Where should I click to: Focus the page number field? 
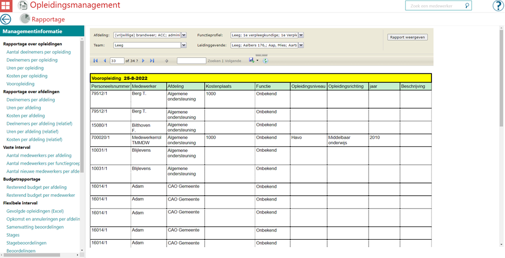pos(117,61)
